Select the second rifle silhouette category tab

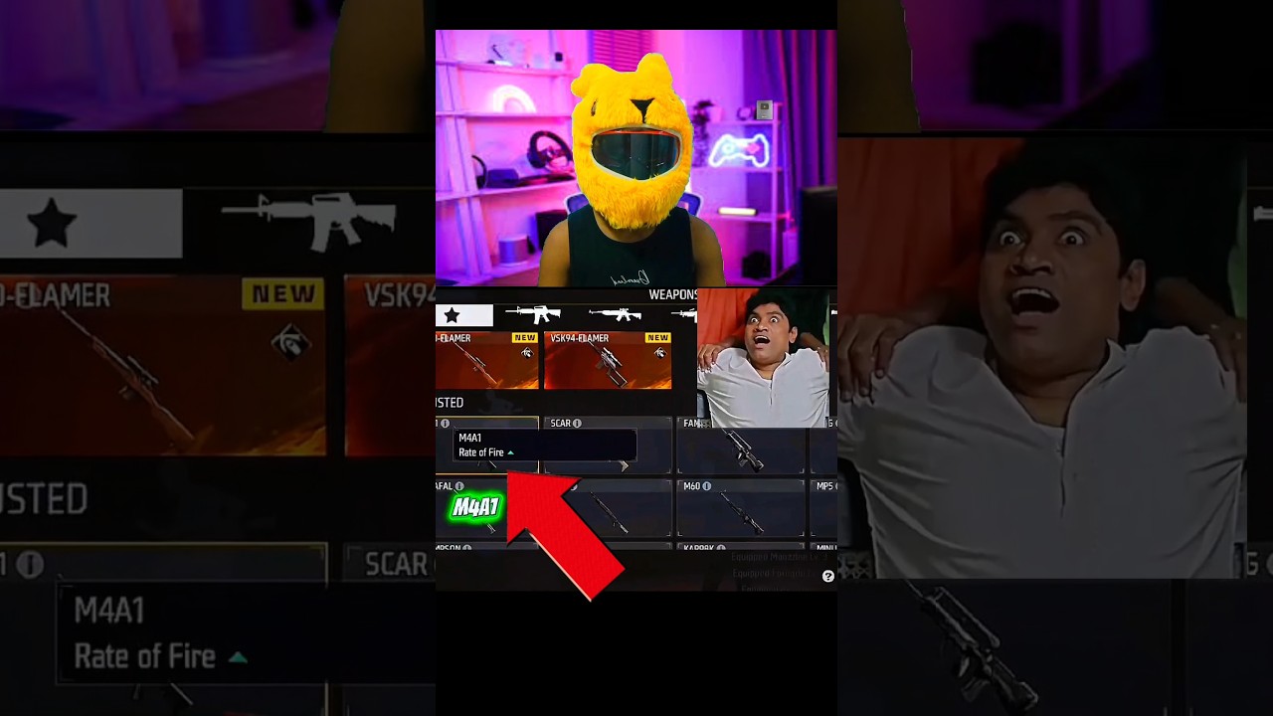coord(614,315)
